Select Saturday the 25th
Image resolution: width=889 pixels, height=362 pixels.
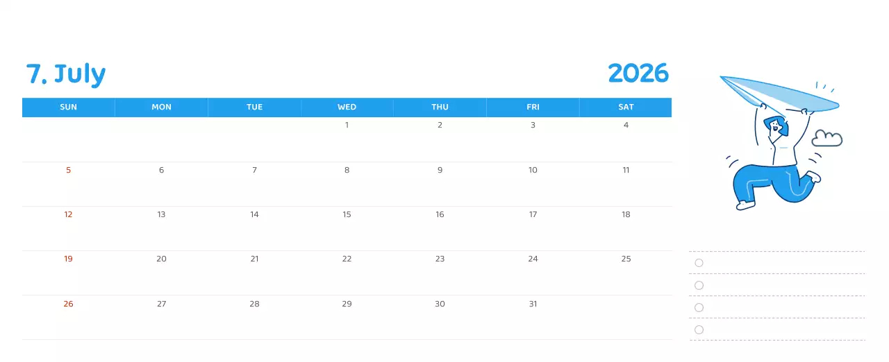(626, 259)
